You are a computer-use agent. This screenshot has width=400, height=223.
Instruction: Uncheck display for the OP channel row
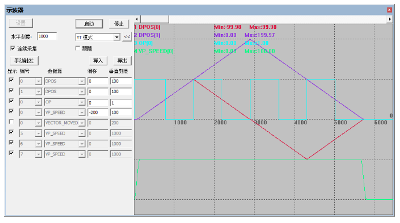(11, 101)
